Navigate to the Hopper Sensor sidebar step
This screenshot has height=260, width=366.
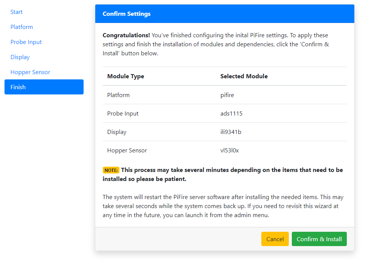[x=30, y=72]
